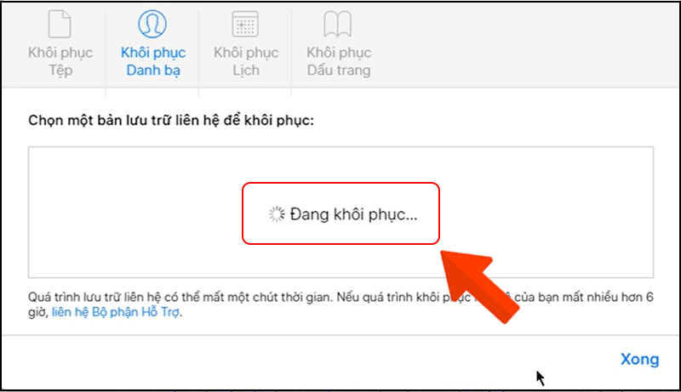Click the calendar grid icon
Viewport: 681px width, 392px height.
click(x=245, y=24)
